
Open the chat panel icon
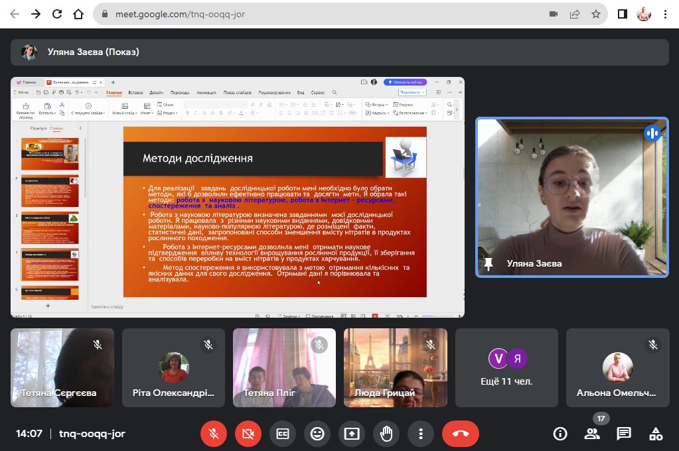(624, 434)
